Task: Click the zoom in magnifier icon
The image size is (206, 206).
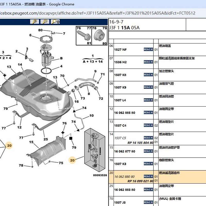Action: [x=35, y=22]
